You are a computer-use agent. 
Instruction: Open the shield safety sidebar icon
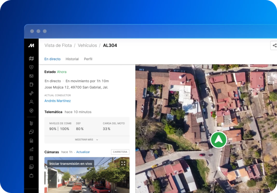click(31, 67)
